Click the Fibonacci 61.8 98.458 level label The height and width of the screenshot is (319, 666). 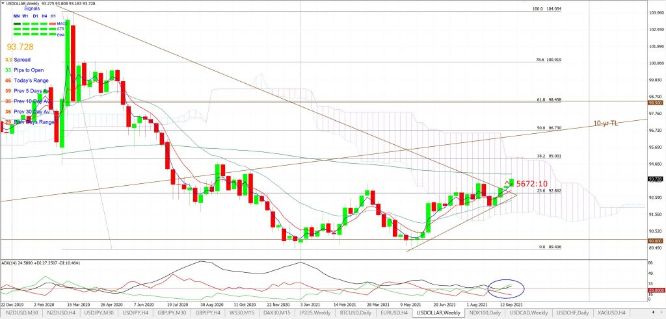(x=549, y=100)
